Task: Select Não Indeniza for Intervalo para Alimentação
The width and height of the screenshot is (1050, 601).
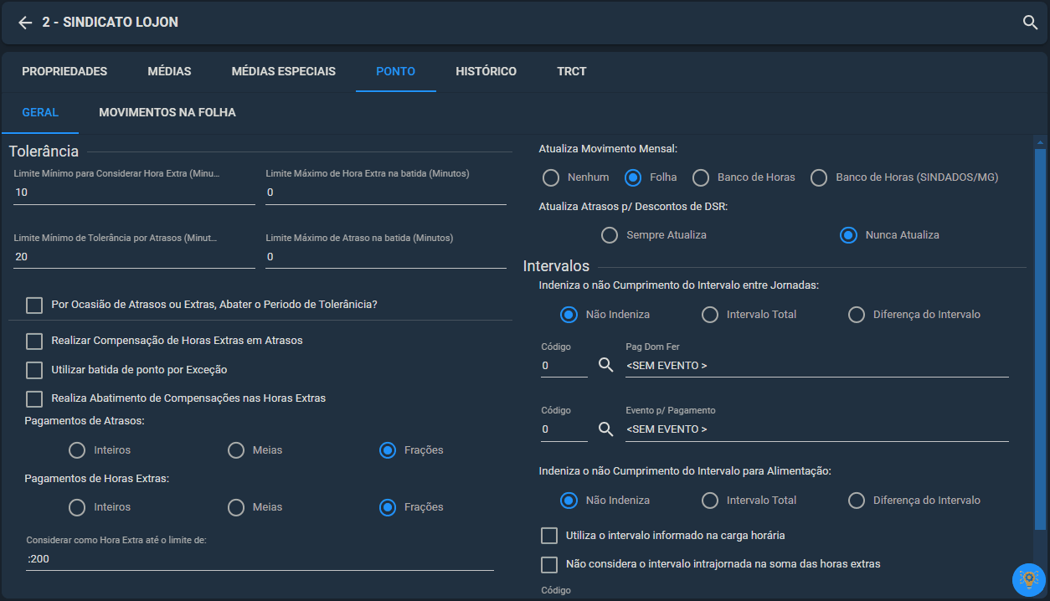Action: (x=569, y=500)
